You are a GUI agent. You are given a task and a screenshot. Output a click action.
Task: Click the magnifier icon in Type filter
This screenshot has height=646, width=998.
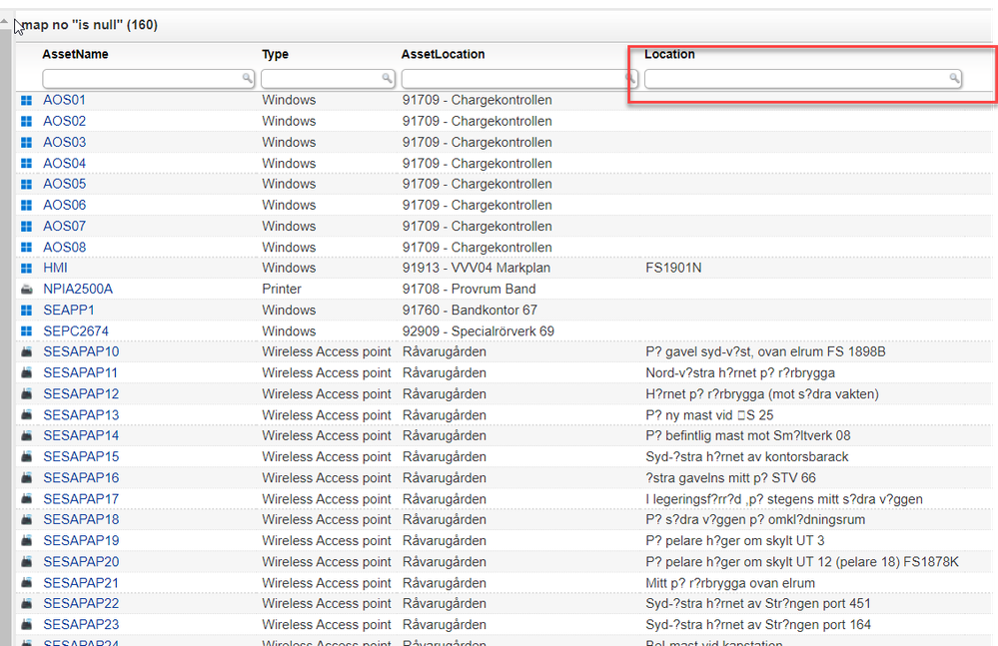pyautogui.click(x=388, y=78)
